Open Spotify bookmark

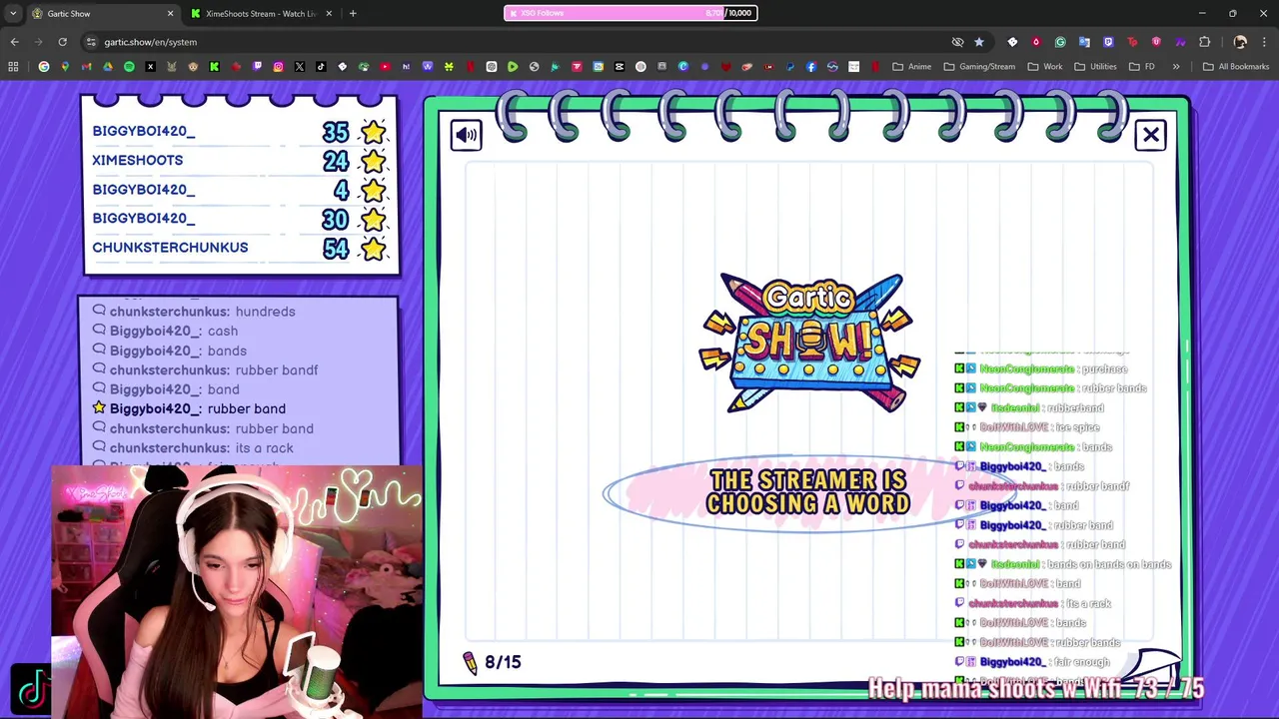point(129,67)
